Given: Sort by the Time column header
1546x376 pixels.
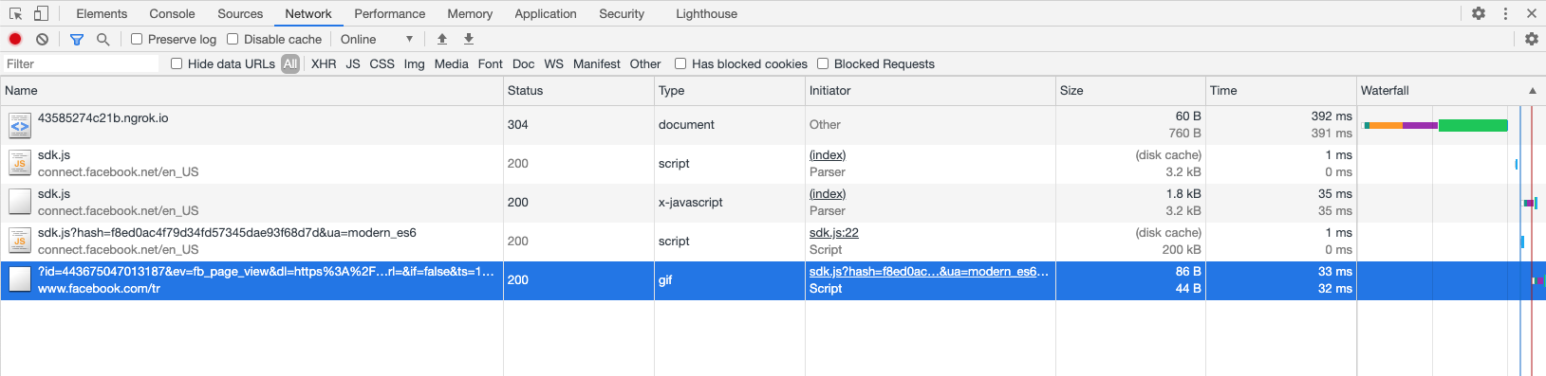Looking at the screenshot, I should (x=1281, y=91).
